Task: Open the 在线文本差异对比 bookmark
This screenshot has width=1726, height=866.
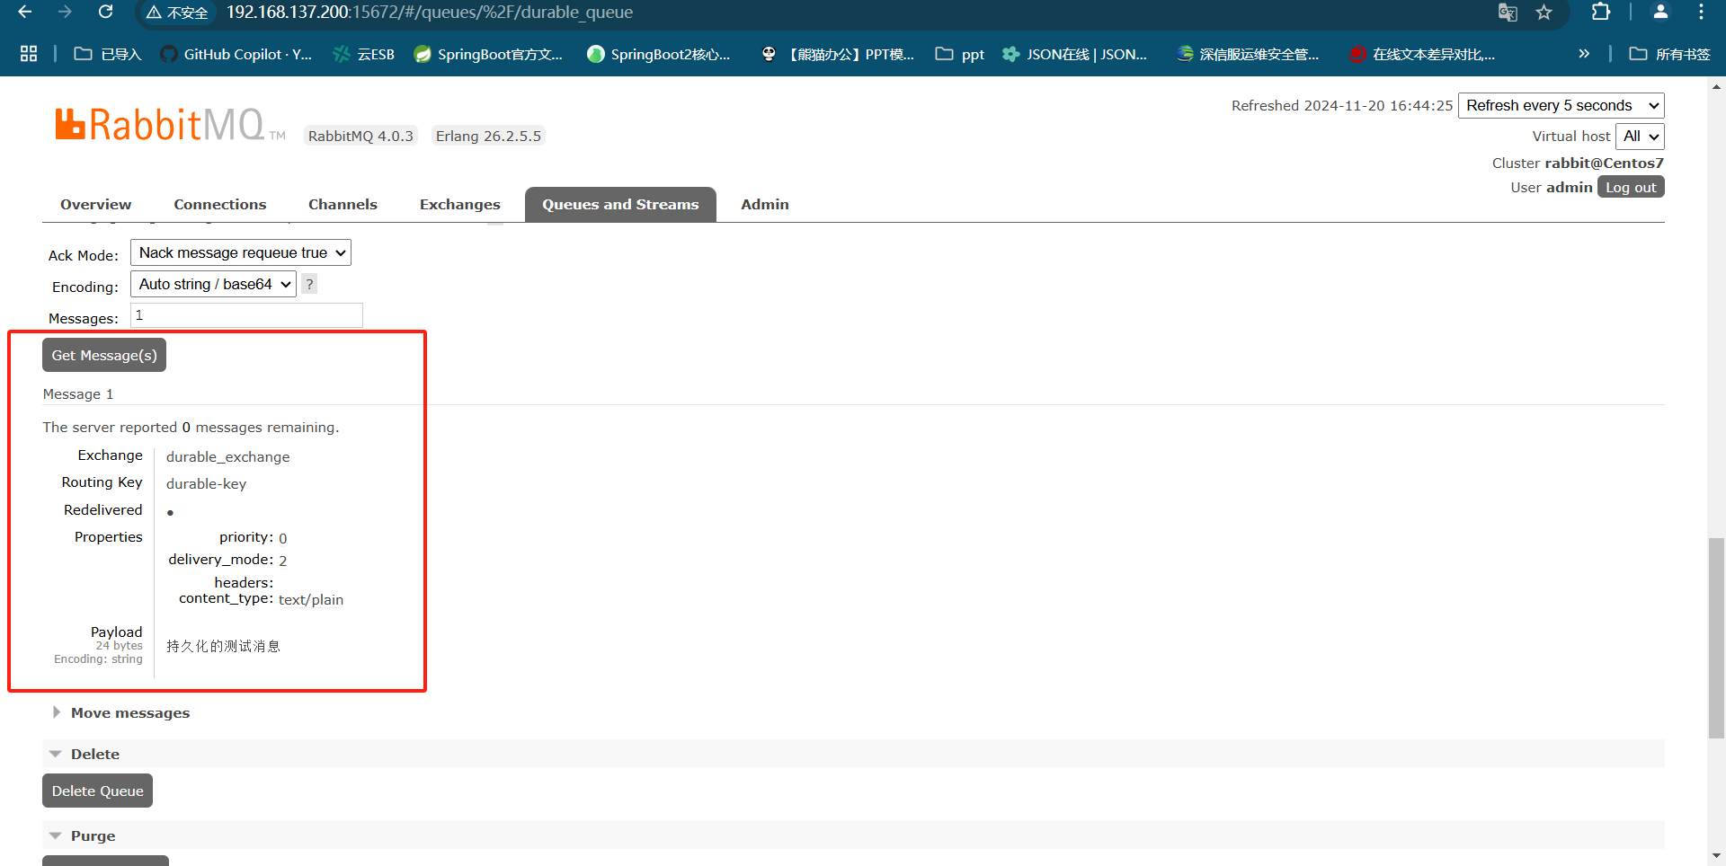Action: [x=1422, y=54]
